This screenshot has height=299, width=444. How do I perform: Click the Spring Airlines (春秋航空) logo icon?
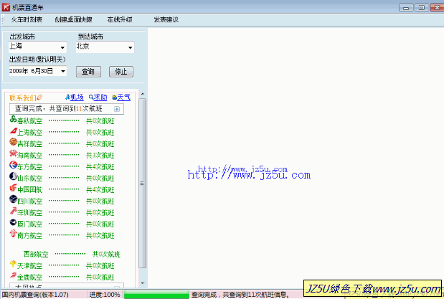click(x=13, y=119)
